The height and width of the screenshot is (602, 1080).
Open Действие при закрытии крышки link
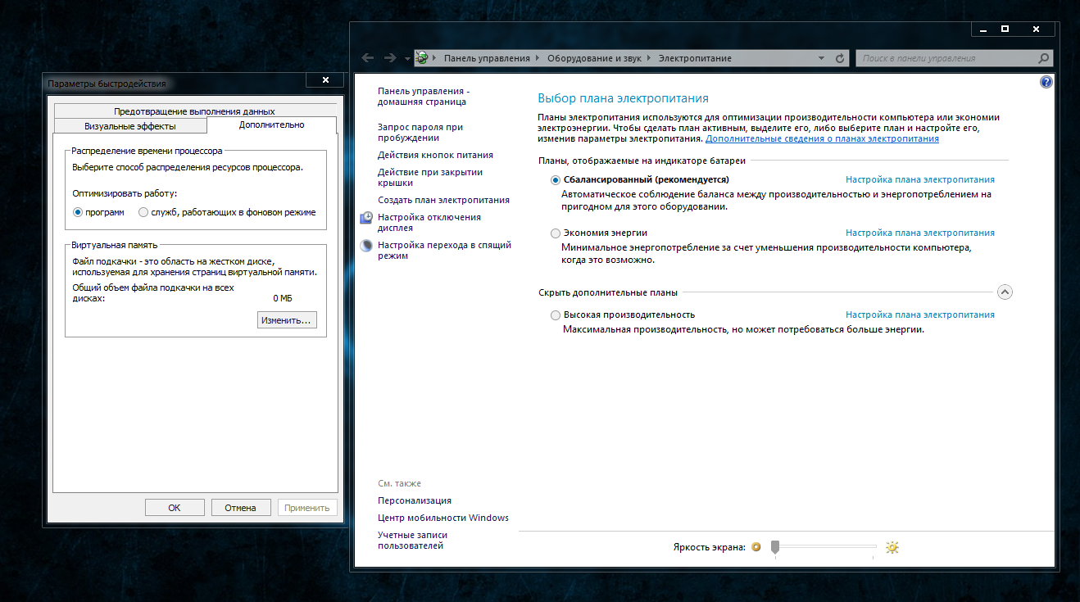point(430,178)
